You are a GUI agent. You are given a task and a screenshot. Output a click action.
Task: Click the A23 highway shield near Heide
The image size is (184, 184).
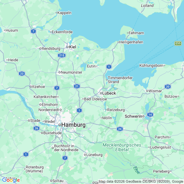tap(22, 74)
